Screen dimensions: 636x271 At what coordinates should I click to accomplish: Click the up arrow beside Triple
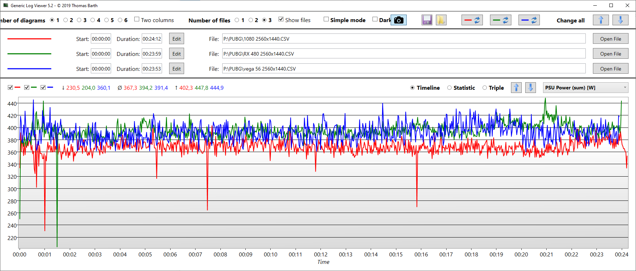coord(516,88)
